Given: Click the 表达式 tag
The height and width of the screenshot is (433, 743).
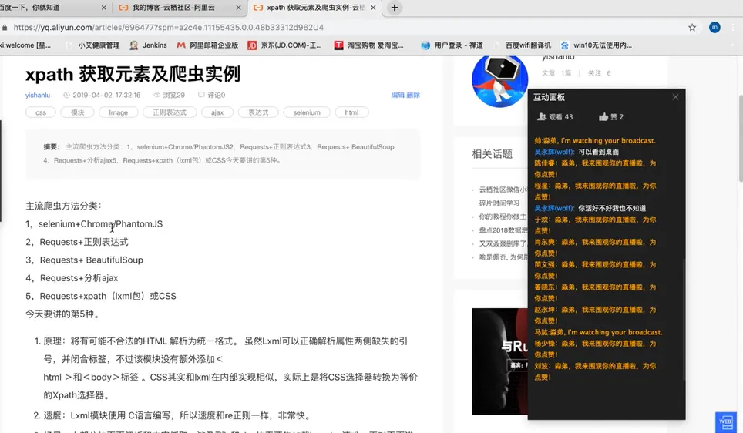Looking at the screenshot, I should [258, 112].
